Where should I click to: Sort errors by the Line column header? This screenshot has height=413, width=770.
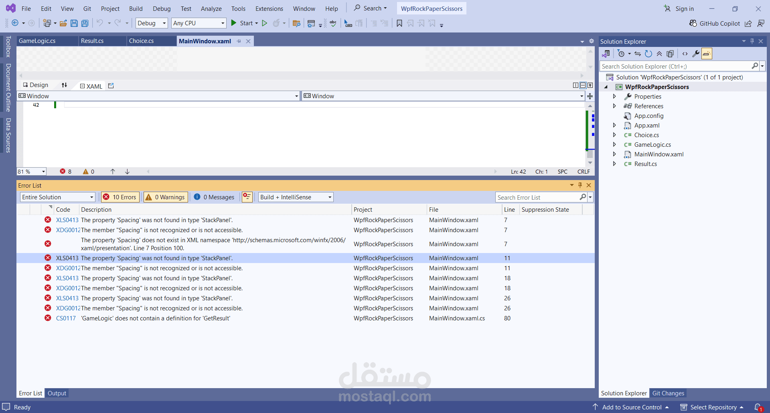click(510, 210)
